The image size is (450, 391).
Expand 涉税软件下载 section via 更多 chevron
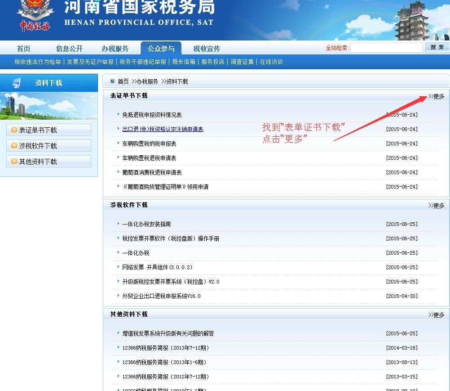[435, 205]
